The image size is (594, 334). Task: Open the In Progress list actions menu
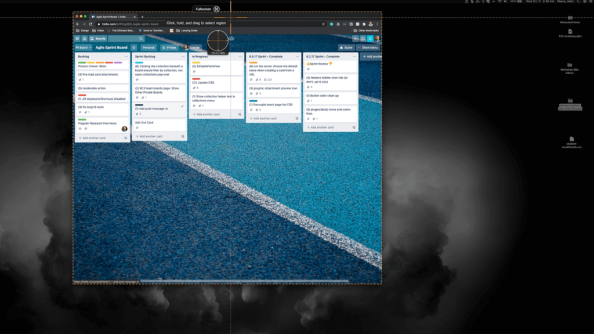click(x=240, y=56)
